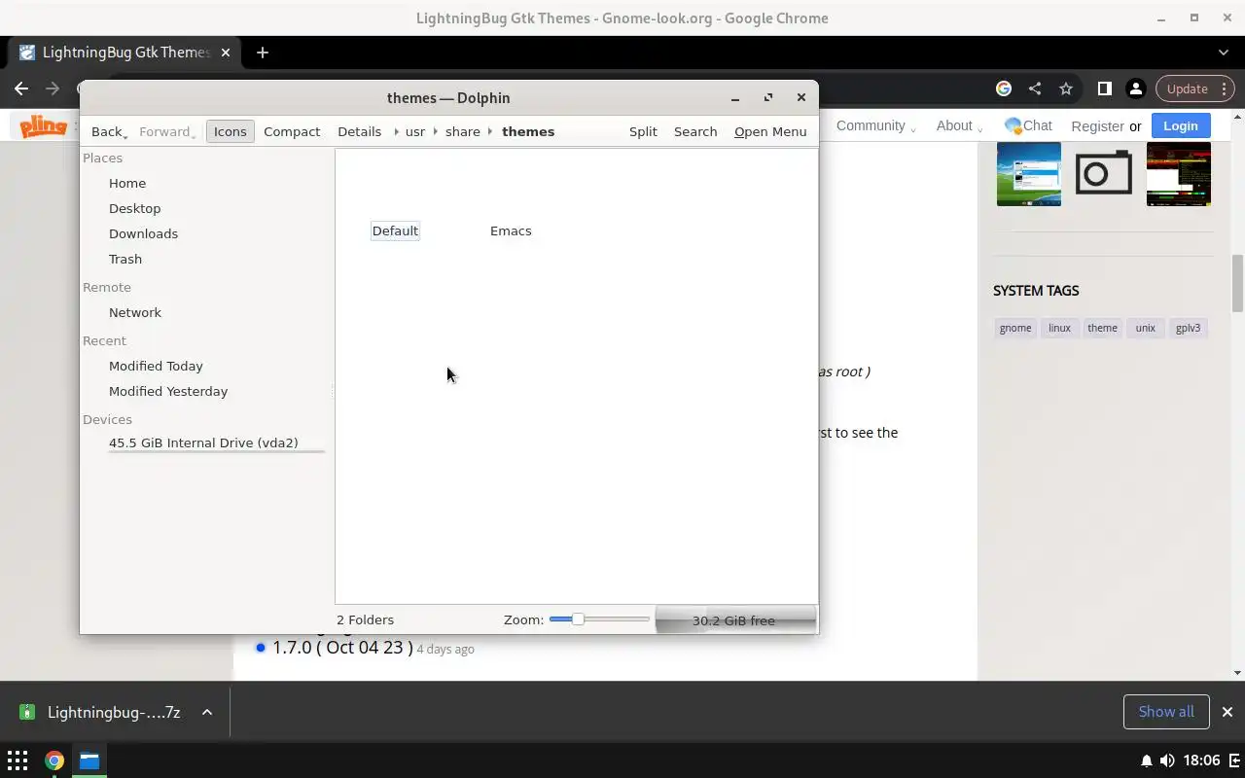Click the blue Login button
The height and width of the screenshot is (778, 1245).
[x=1180, y=125]
